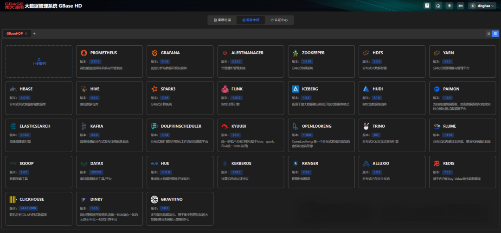Click Hue version 4.11.0 badge
Viewport: 501px width, 233px height.
(x=166, y=172)
